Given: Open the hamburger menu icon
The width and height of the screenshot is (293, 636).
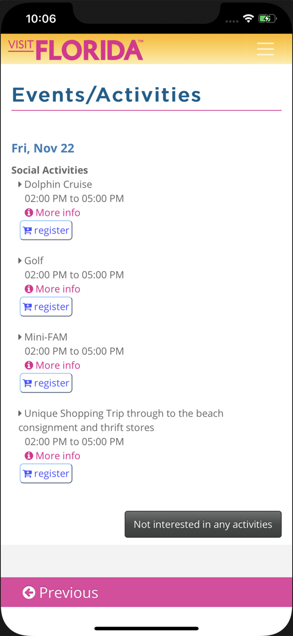Looking at the screenshot, I should pos(265,49).
